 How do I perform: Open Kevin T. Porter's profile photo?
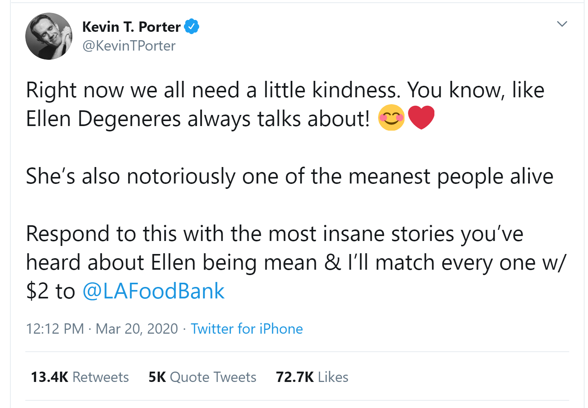(x=49, y=36)
